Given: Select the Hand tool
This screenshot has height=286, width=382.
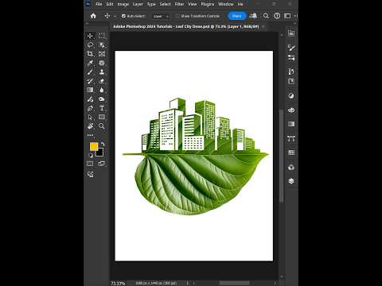Looking at the screenshot, I should 90,126.
